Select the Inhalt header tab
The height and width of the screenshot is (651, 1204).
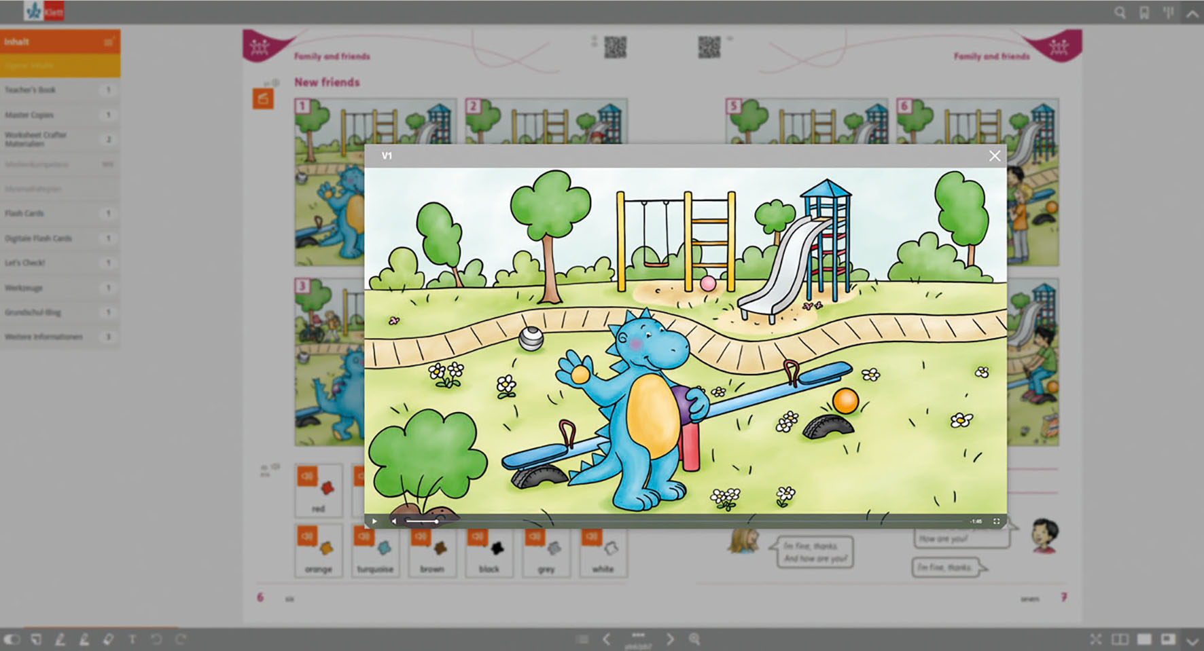(x=60, y=41)
